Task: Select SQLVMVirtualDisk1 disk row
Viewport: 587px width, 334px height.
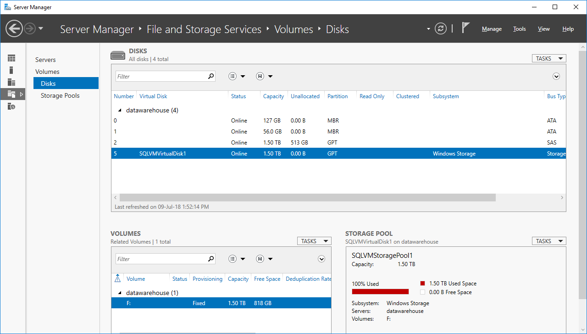Action: 338,154
